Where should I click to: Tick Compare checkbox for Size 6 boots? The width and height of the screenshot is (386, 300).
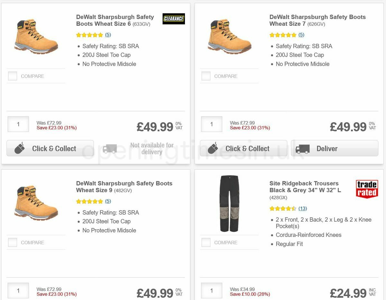pyautogui.click(x=13, y=76)
